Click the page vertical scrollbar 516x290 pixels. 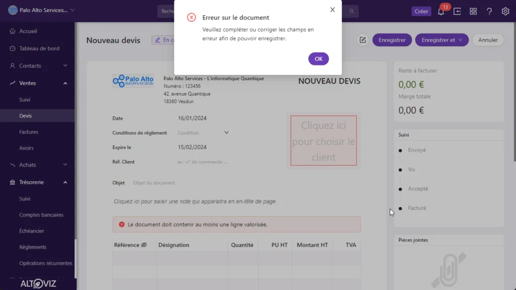pos(514,92)
